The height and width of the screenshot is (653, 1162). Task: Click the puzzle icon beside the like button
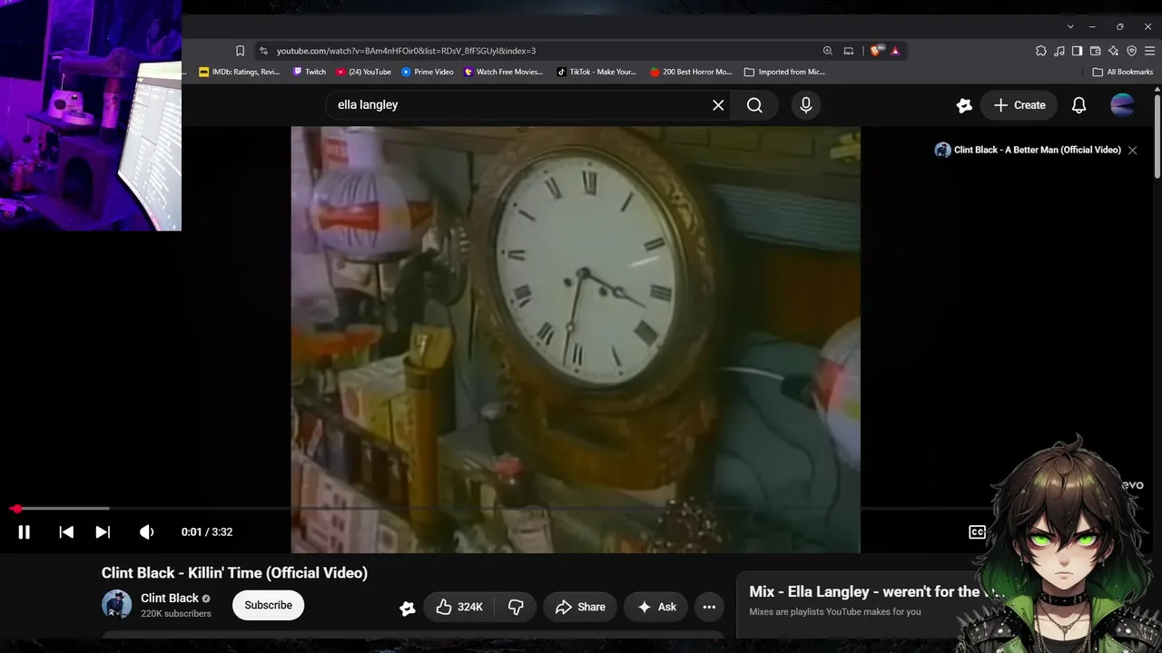pos(408,608)
